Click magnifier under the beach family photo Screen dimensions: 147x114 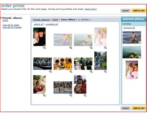(71, 48)
